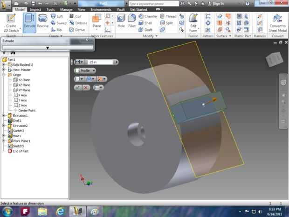
Task: Click the orange extrude direction arrow
Action: coord(214,100)
